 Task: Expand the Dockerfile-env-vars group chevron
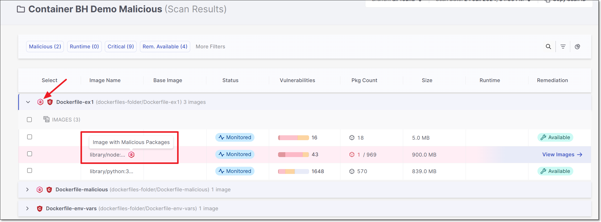tap(27, 208)
